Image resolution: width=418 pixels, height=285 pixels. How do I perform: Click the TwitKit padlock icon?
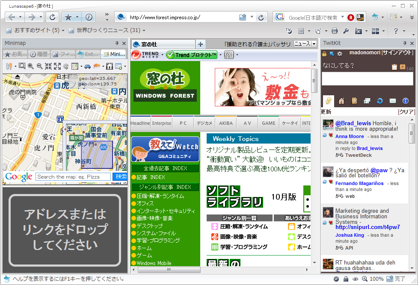point(324,53)
